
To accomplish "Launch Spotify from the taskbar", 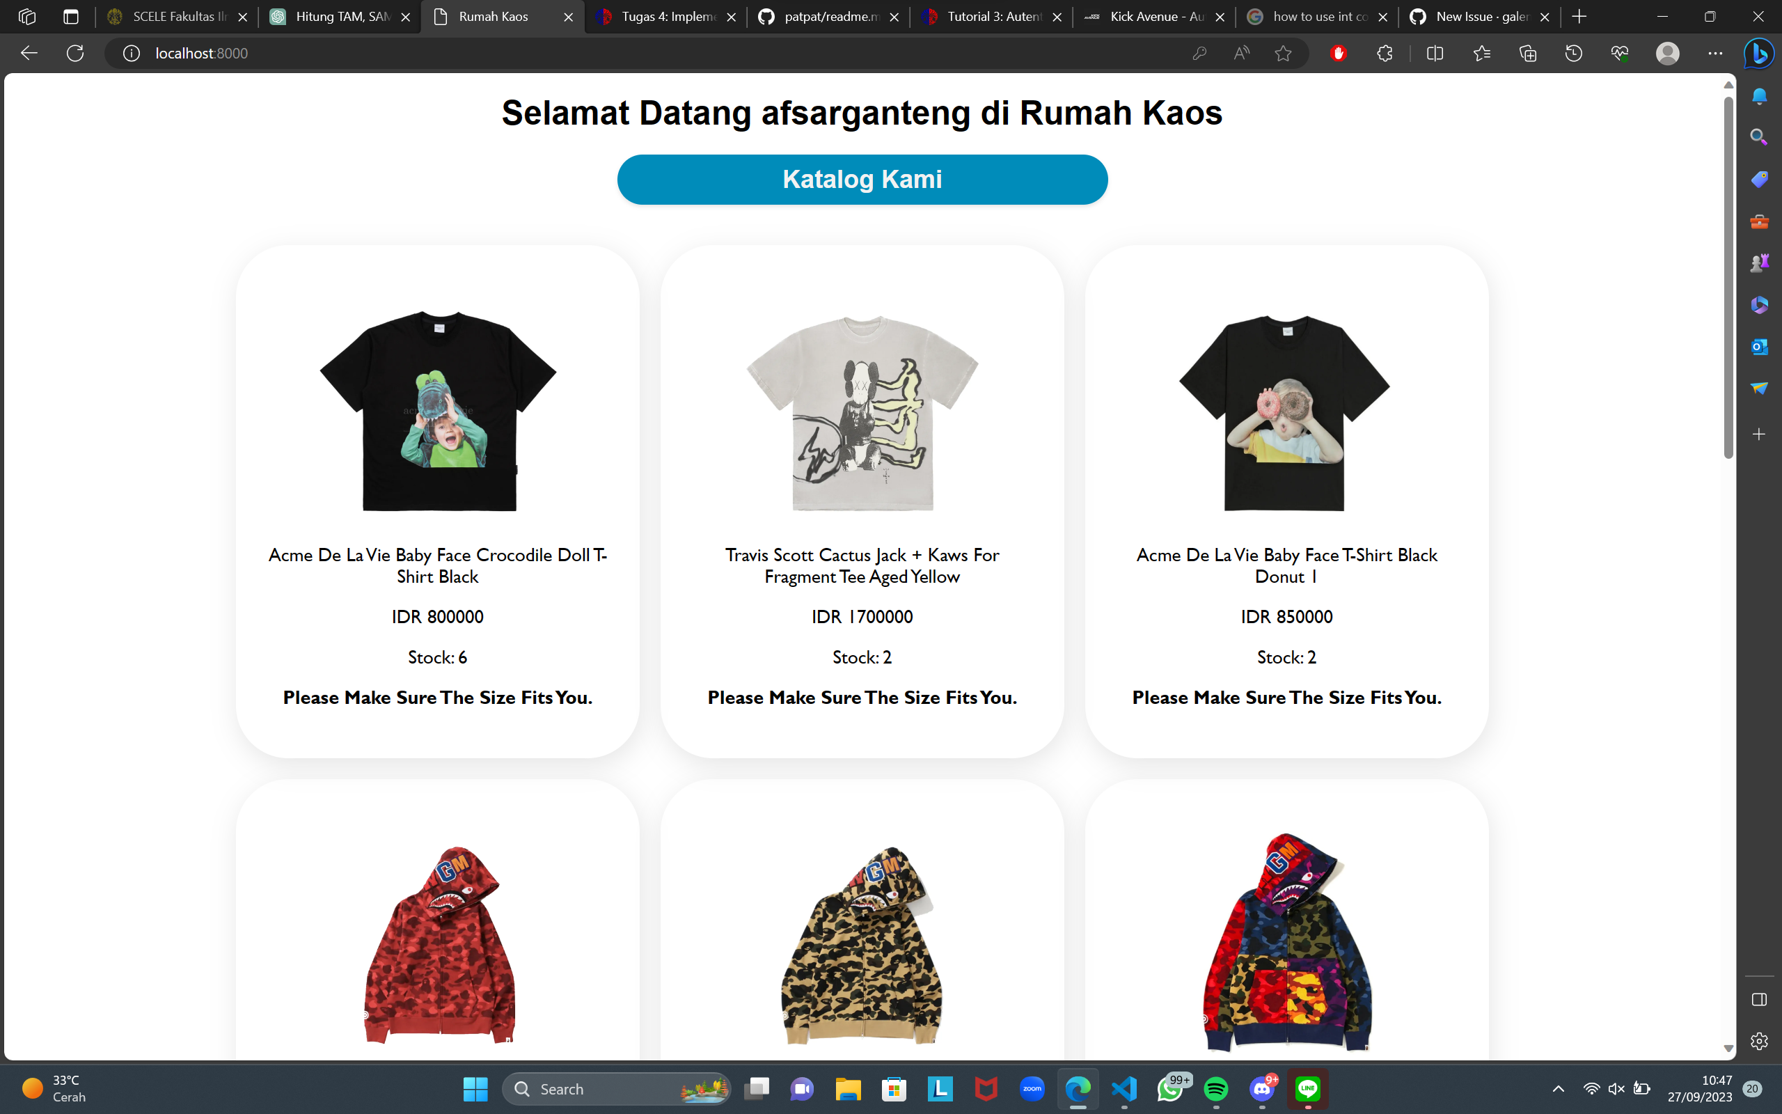I will (1217, 1088).
